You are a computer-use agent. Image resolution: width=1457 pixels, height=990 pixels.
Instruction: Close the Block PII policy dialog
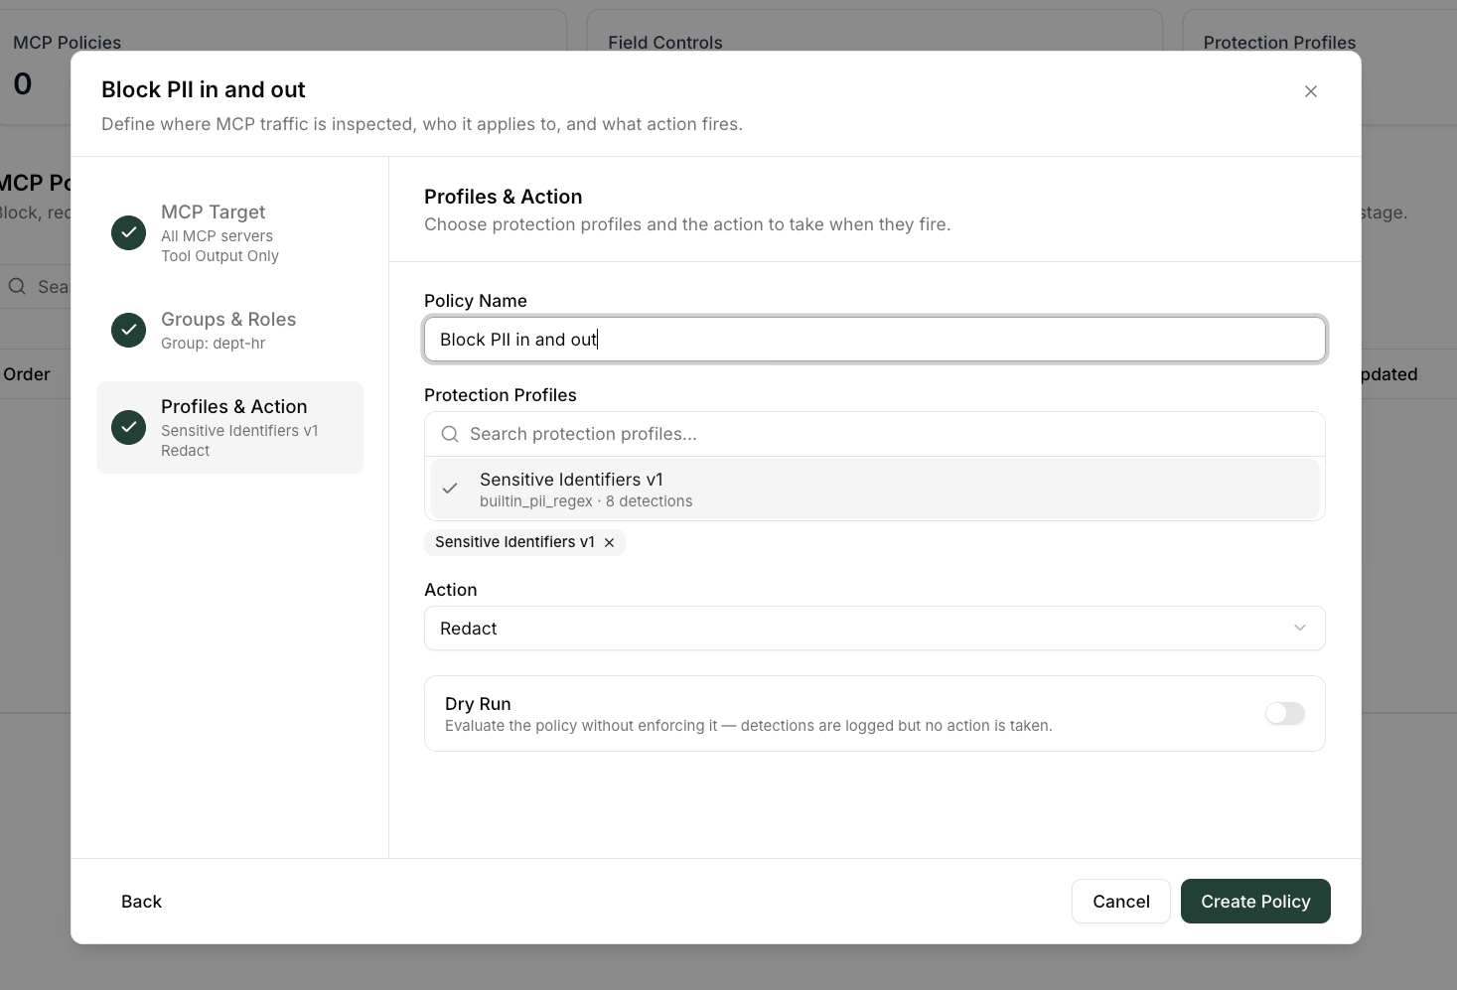tap(1310, 91)
